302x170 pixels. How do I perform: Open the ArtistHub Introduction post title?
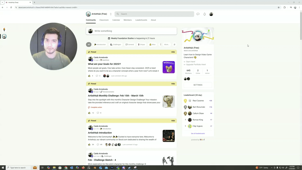click(100, 133)
